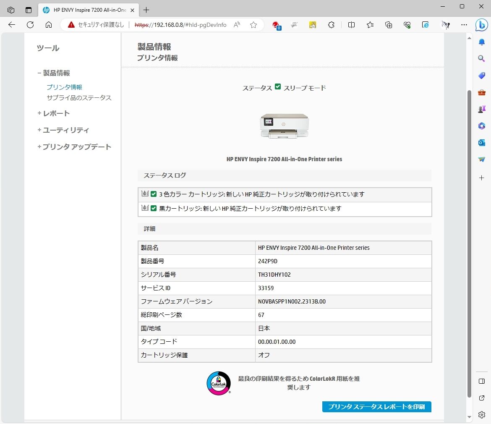
Task: Click the セキュリティ保護なし warning label
Action: [x=101, y=25]
